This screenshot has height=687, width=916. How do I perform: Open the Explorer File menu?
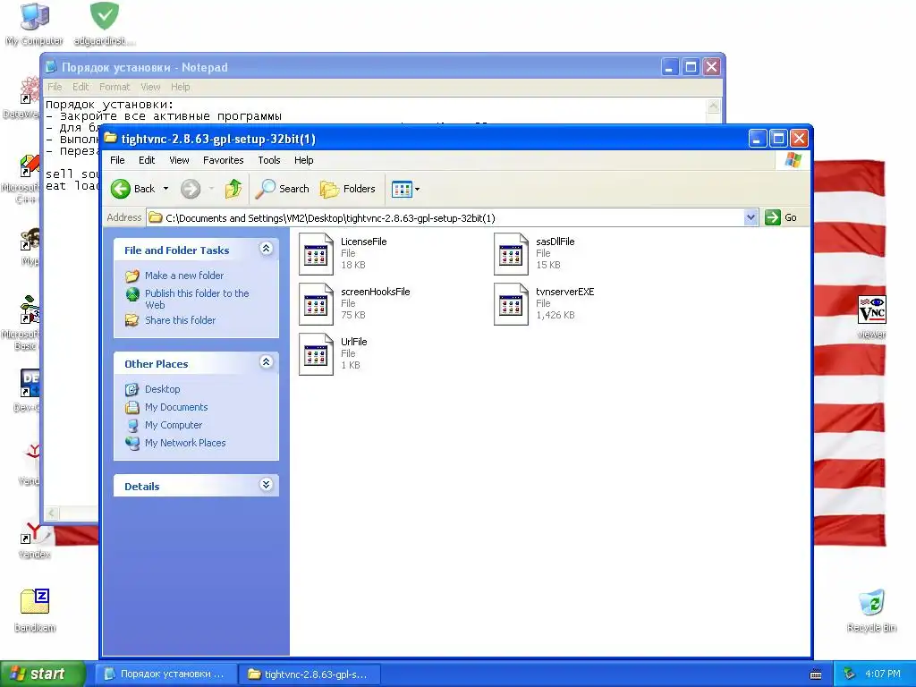(x=117, y=160)
